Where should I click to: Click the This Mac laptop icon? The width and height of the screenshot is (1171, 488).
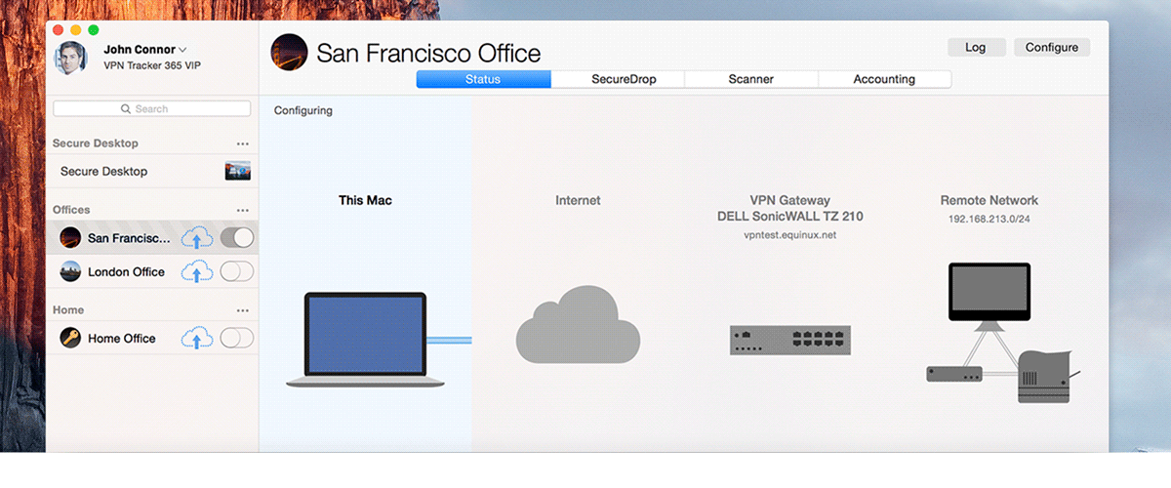pyautogui.click(x=364, y=340)
